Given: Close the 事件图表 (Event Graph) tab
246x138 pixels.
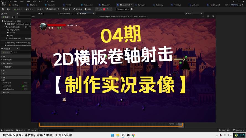Looking at the screenshot, I should (94, 14).
